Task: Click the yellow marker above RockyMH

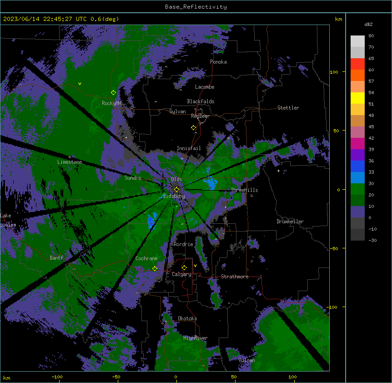Action: pos(113,92)
